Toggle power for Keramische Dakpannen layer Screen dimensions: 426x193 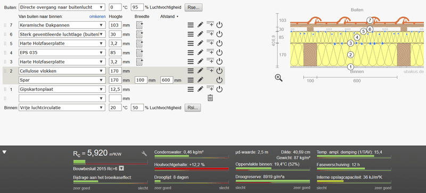click(219, 25)
